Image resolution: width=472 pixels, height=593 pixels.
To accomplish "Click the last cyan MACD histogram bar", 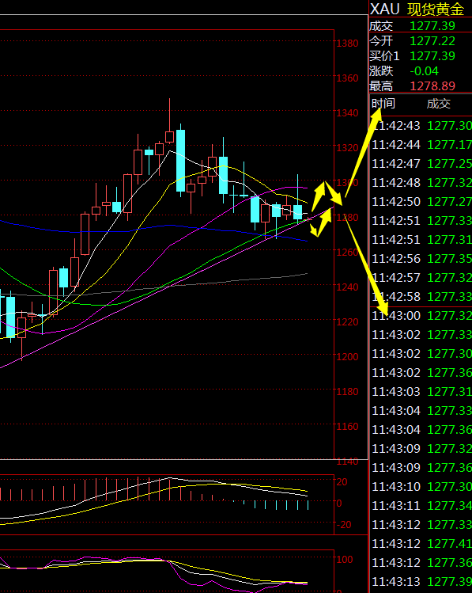I will [x=308, y=505].
